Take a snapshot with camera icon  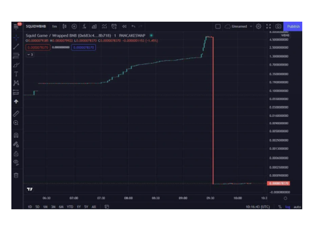pyautogui.click(x=278, y=26)
